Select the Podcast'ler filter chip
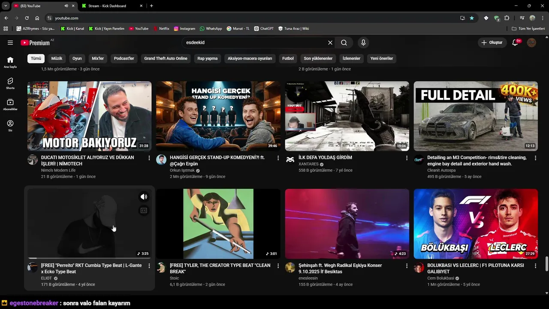The height and width of the screenshot is (309, 549). [x=124, y=58]
